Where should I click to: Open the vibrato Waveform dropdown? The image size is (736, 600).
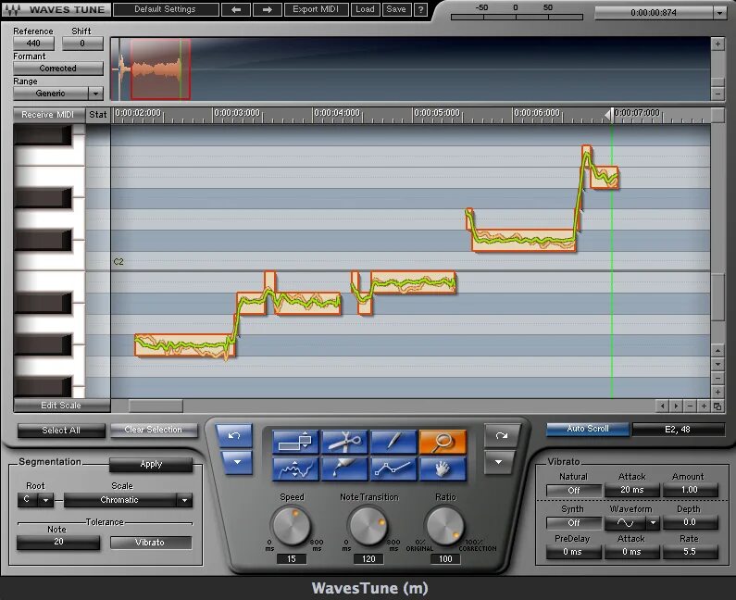click(x=653, y=522)
